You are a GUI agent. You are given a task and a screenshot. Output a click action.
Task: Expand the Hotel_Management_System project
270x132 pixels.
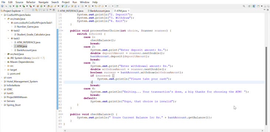(2, 81)
